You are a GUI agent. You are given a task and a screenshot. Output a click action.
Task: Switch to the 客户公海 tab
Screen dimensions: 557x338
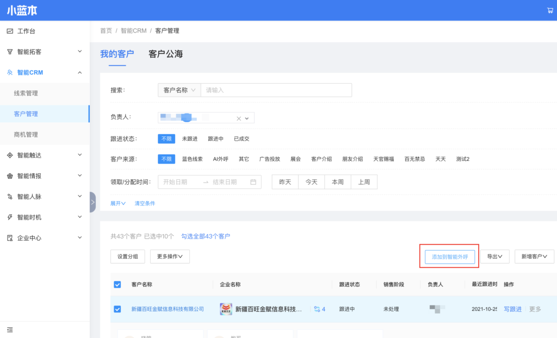165,54
